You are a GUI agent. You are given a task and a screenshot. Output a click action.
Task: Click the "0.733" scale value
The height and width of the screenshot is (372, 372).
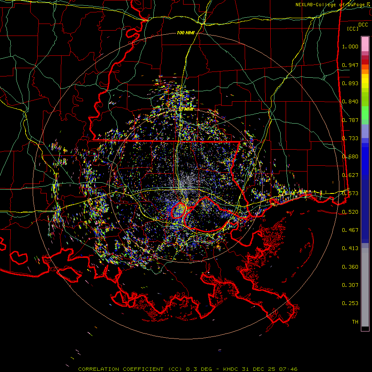point(350,138)
